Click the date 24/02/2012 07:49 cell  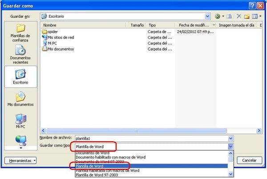195,32
